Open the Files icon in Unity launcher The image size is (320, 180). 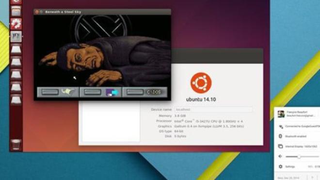click(16, 11)
